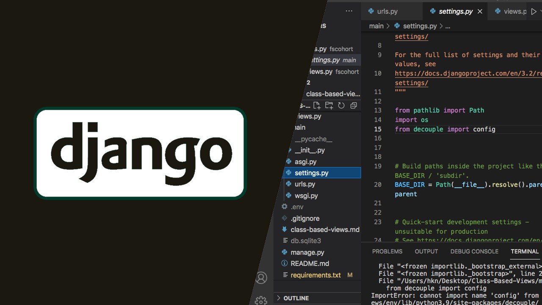The width and height of the screenshot is (542, 305).
Task: Open asgi.py in the file tree
Action: (306, 162)
